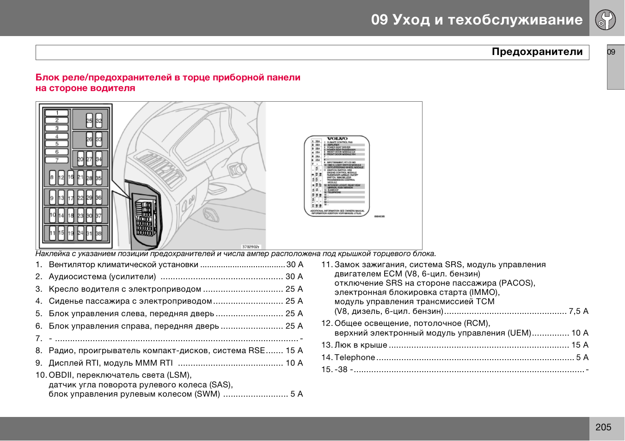Click fuse slot 10 in the fuse diagram
Screen dimensions: 625x441
tap(52, 215)
